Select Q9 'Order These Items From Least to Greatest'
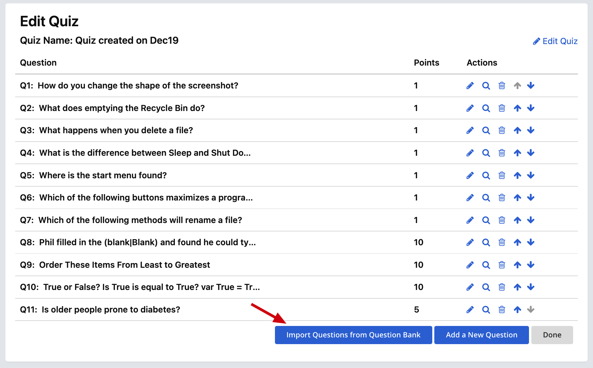593x368 pixels. [125, 265]
